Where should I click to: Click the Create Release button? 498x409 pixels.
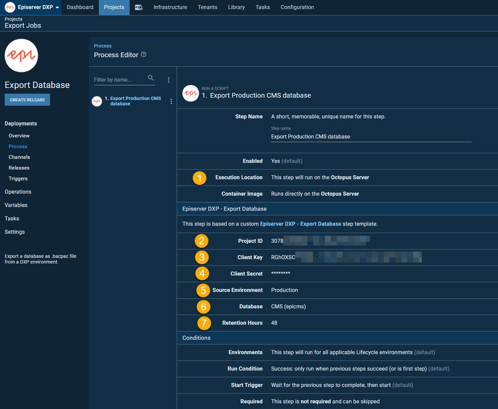(x=27, y=100)
